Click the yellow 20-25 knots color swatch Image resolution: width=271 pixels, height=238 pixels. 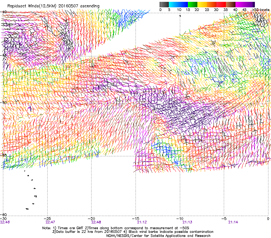pos(202,4)
